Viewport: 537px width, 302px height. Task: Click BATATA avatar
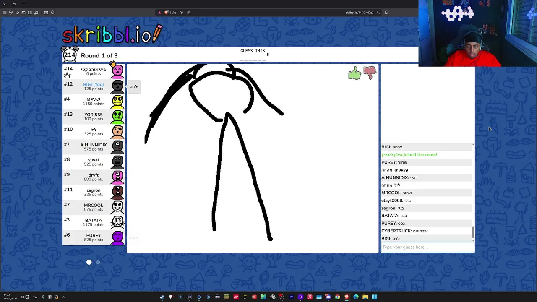pos(117,222)
